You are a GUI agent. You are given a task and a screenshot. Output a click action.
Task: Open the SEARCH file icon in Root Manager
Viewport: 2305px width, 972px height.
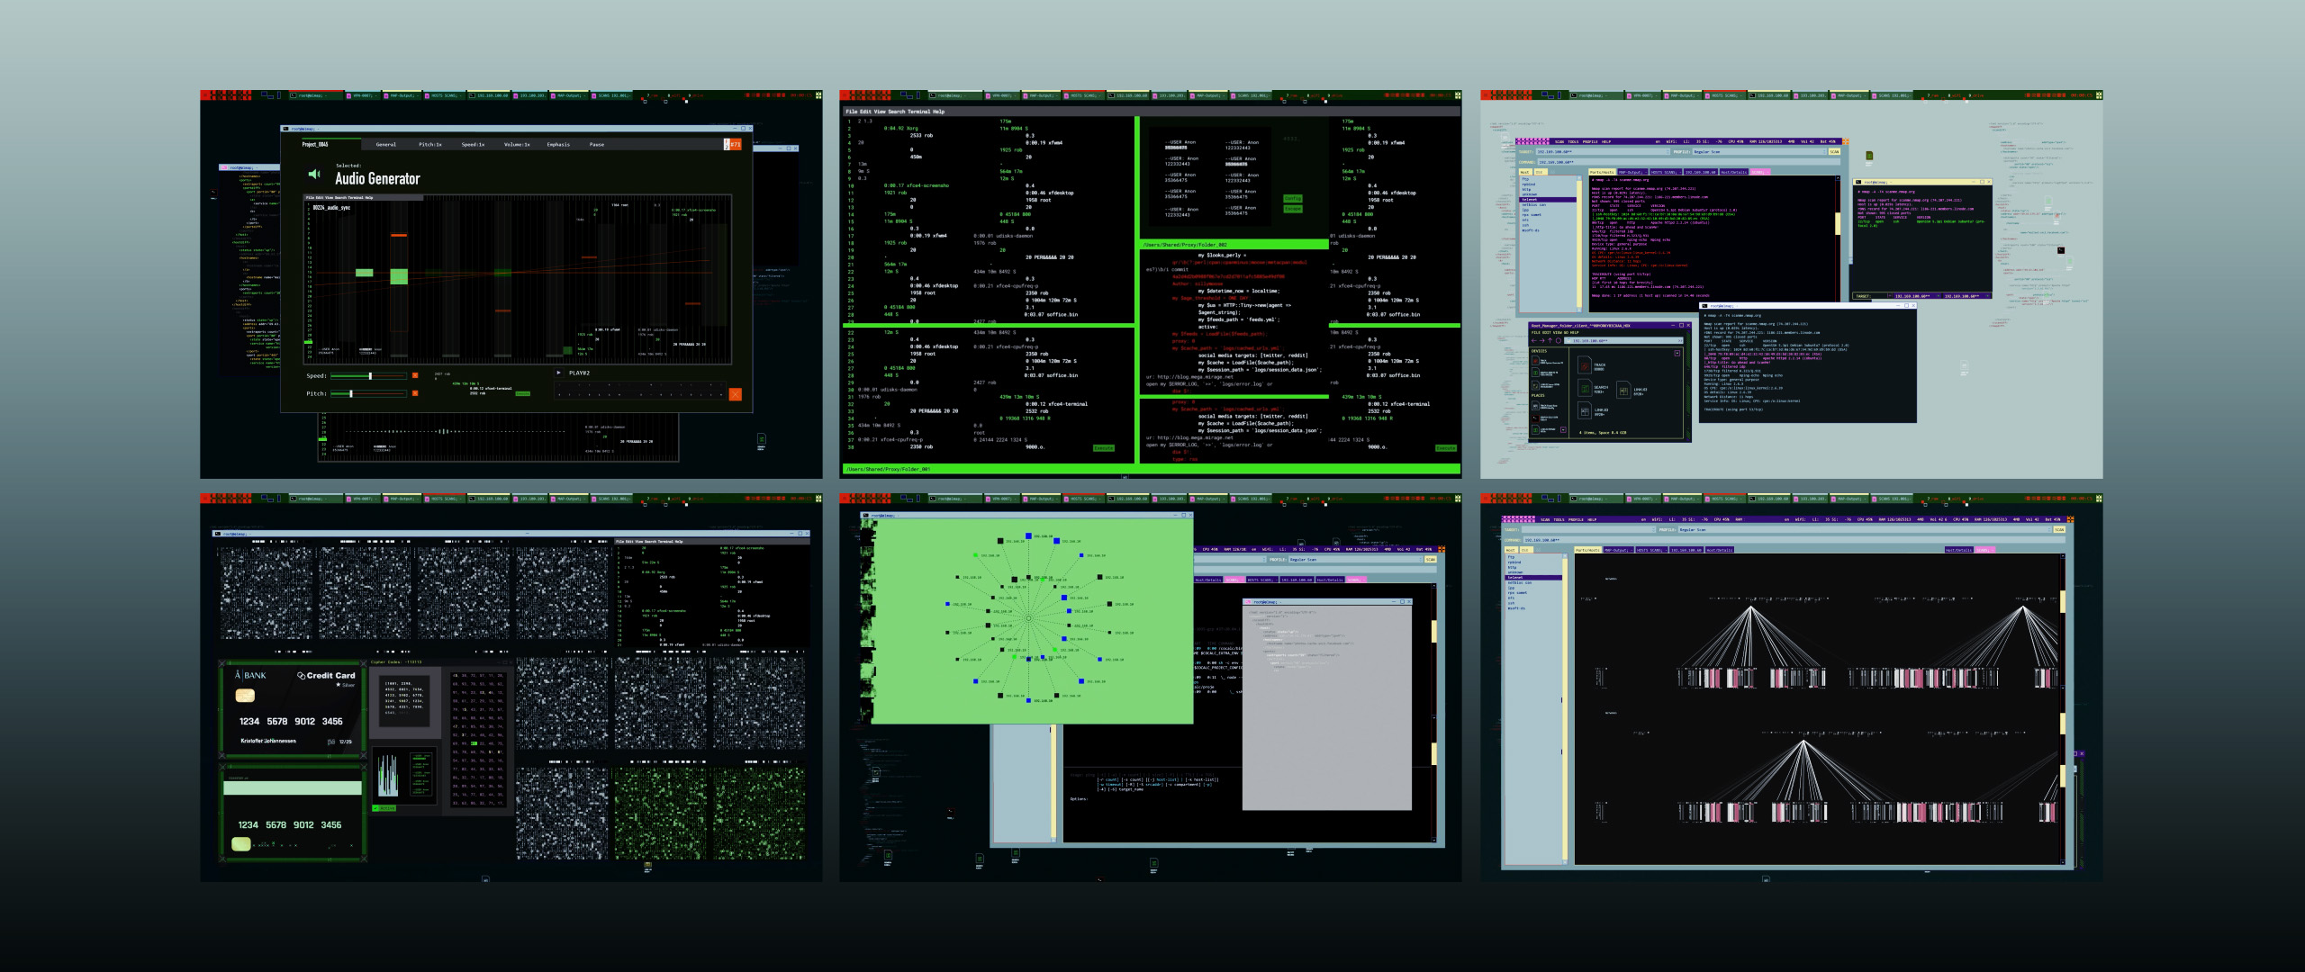(x=1585, y=388)
